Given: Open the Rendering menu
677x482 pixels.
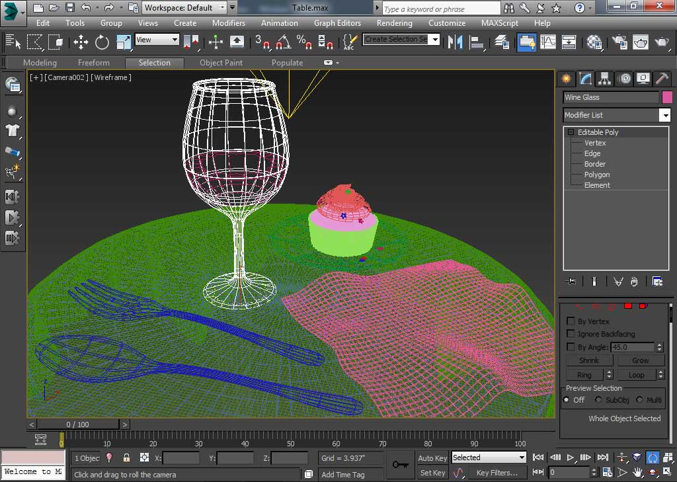Looking at the screenshot, I should tap(394, 22).
